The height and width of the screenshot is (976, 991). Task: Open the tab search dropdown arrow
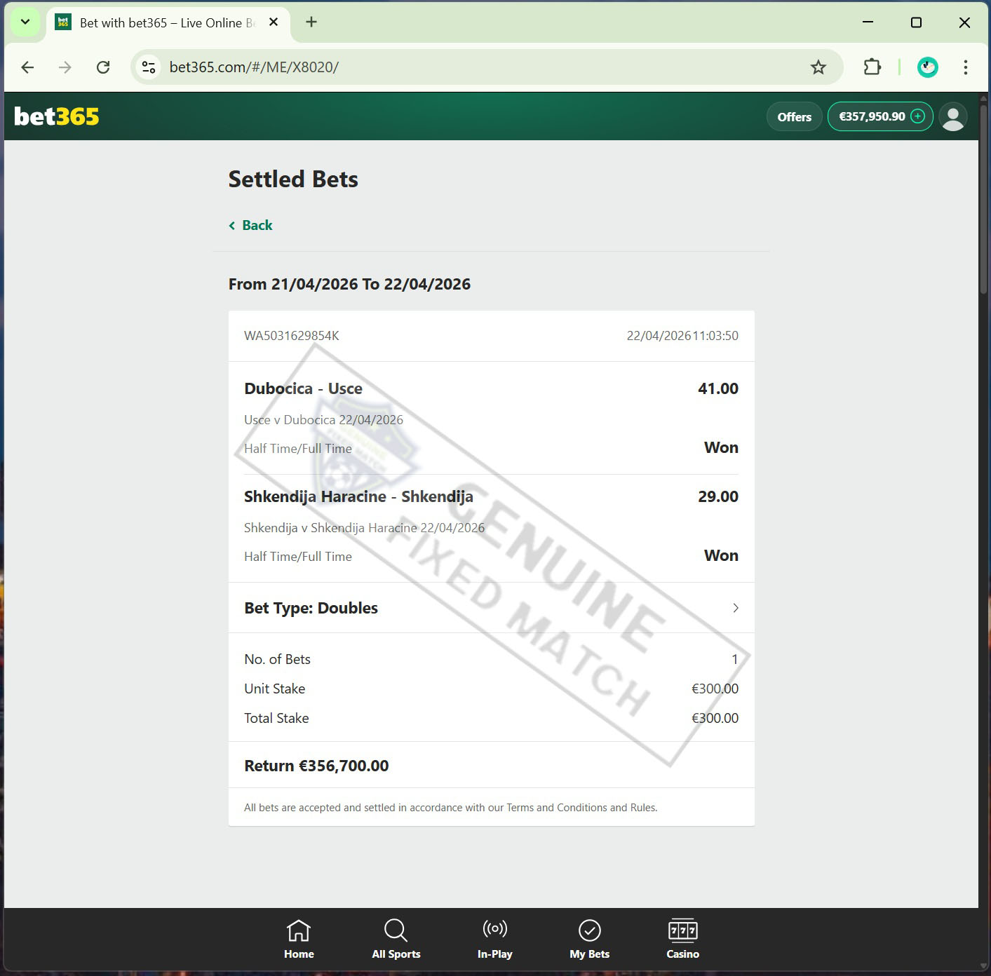25,22
